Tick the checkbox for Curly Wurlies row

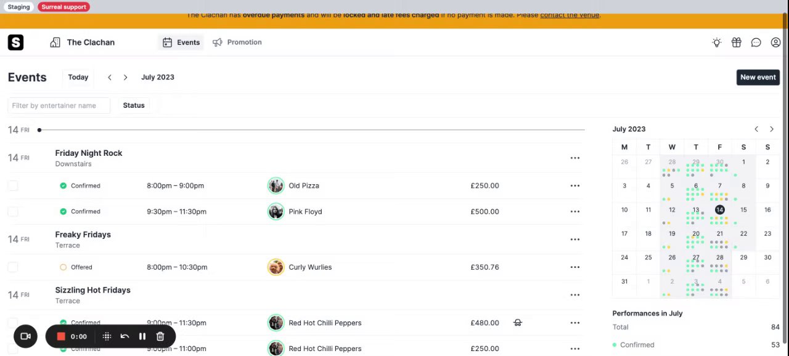click(13, 267)
